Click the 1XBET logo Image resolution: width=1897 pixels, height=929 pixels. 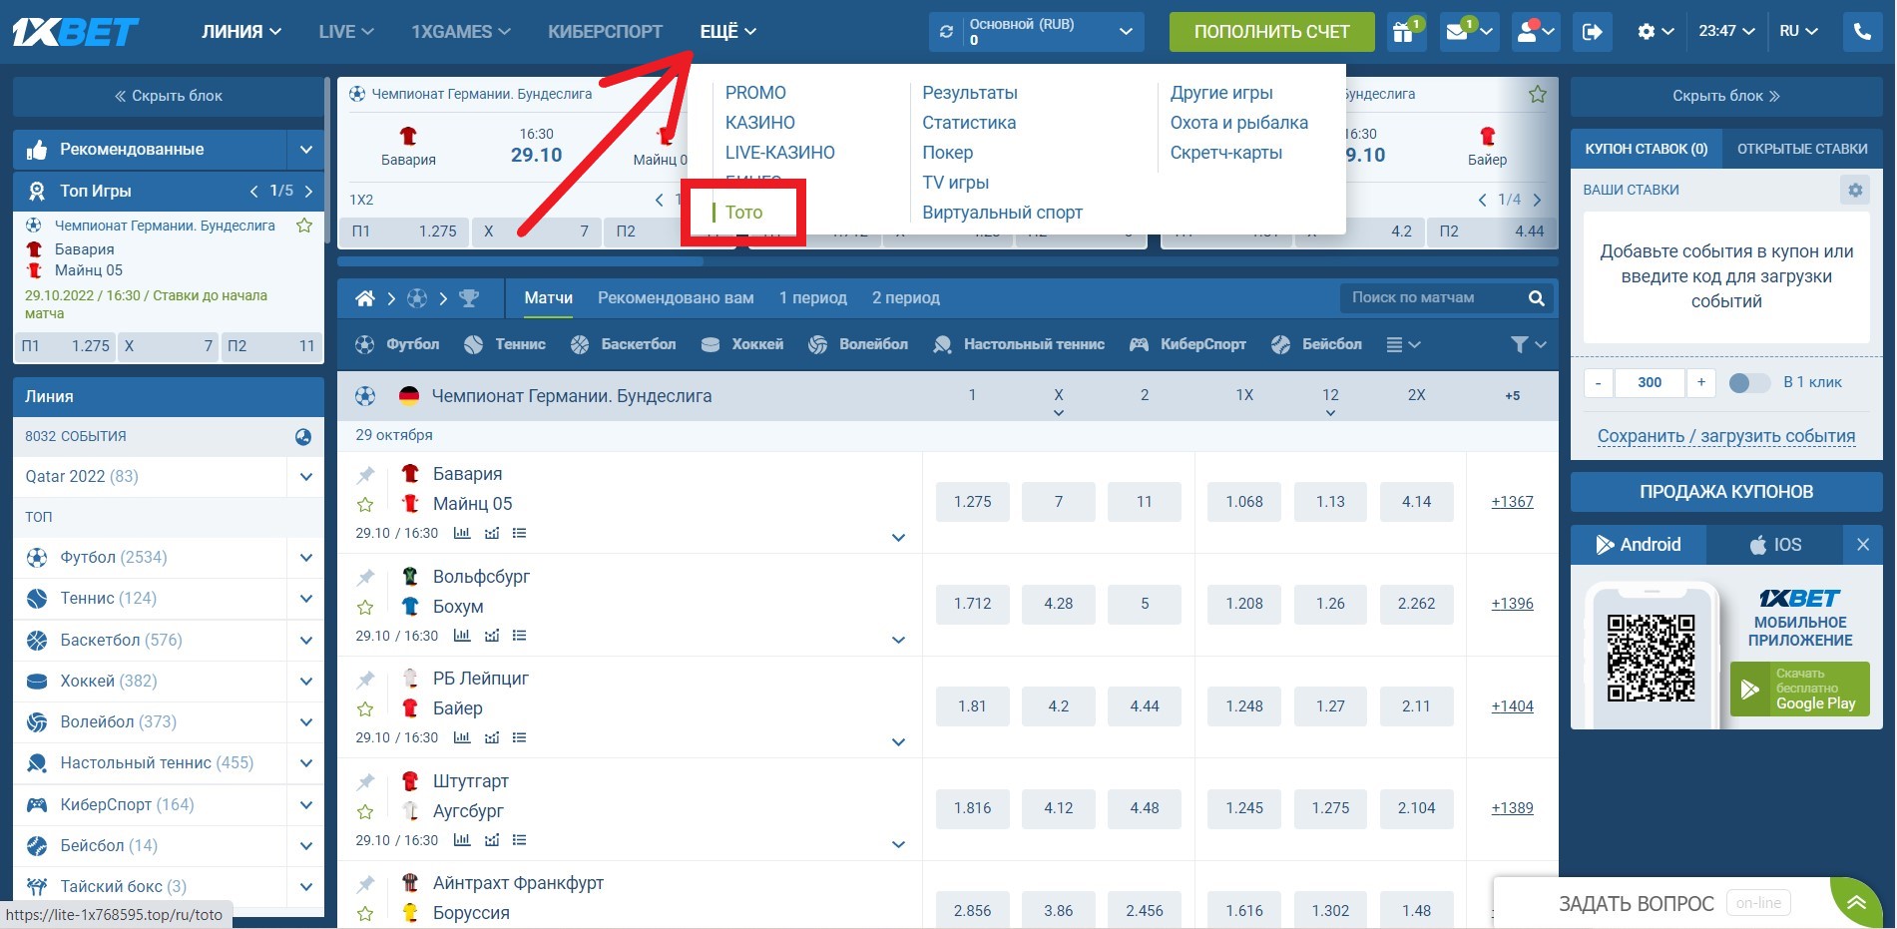(76, 33)
